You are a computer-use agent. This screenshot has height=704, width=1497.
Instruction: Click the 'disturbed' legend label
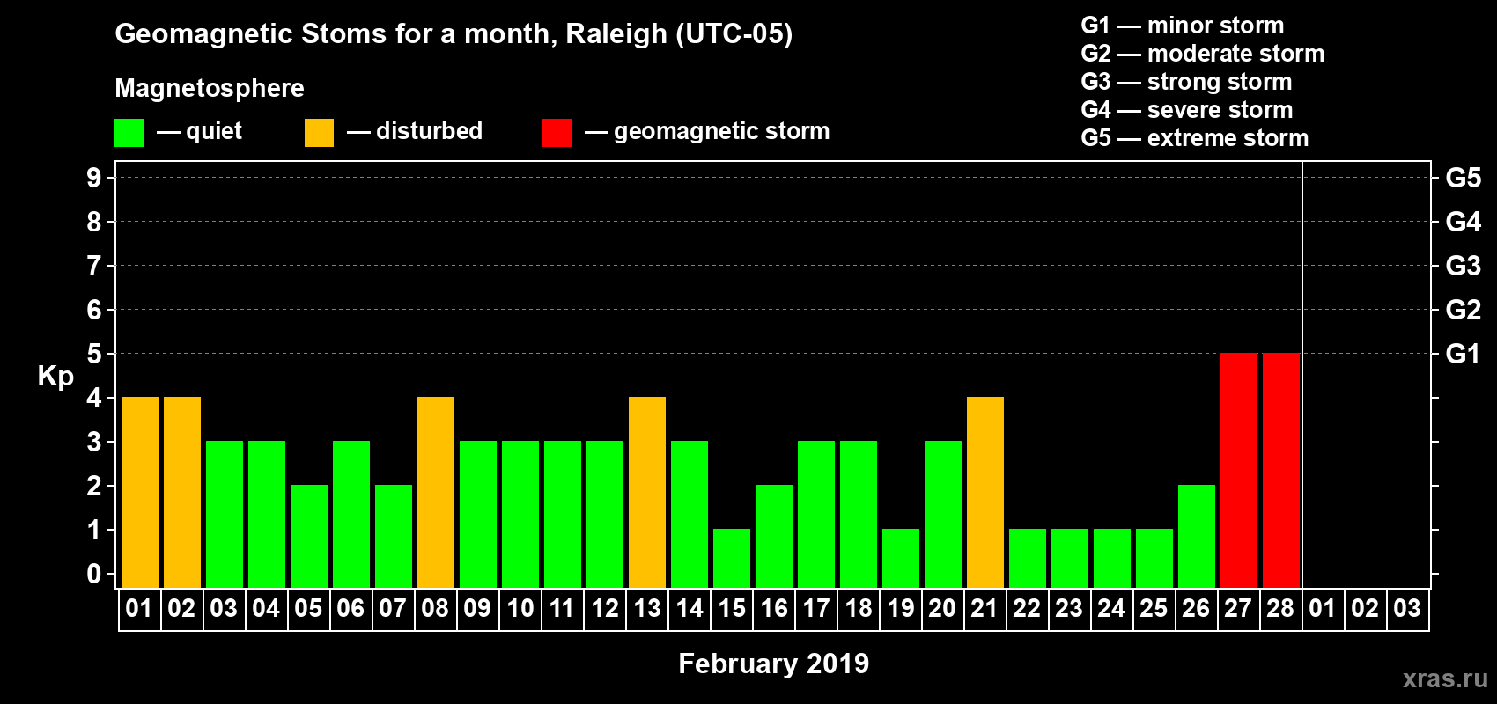pos(429,131)
